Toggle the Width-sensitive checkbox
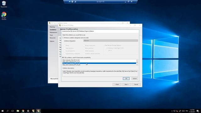The image size is (201, 113). (84, 51)
